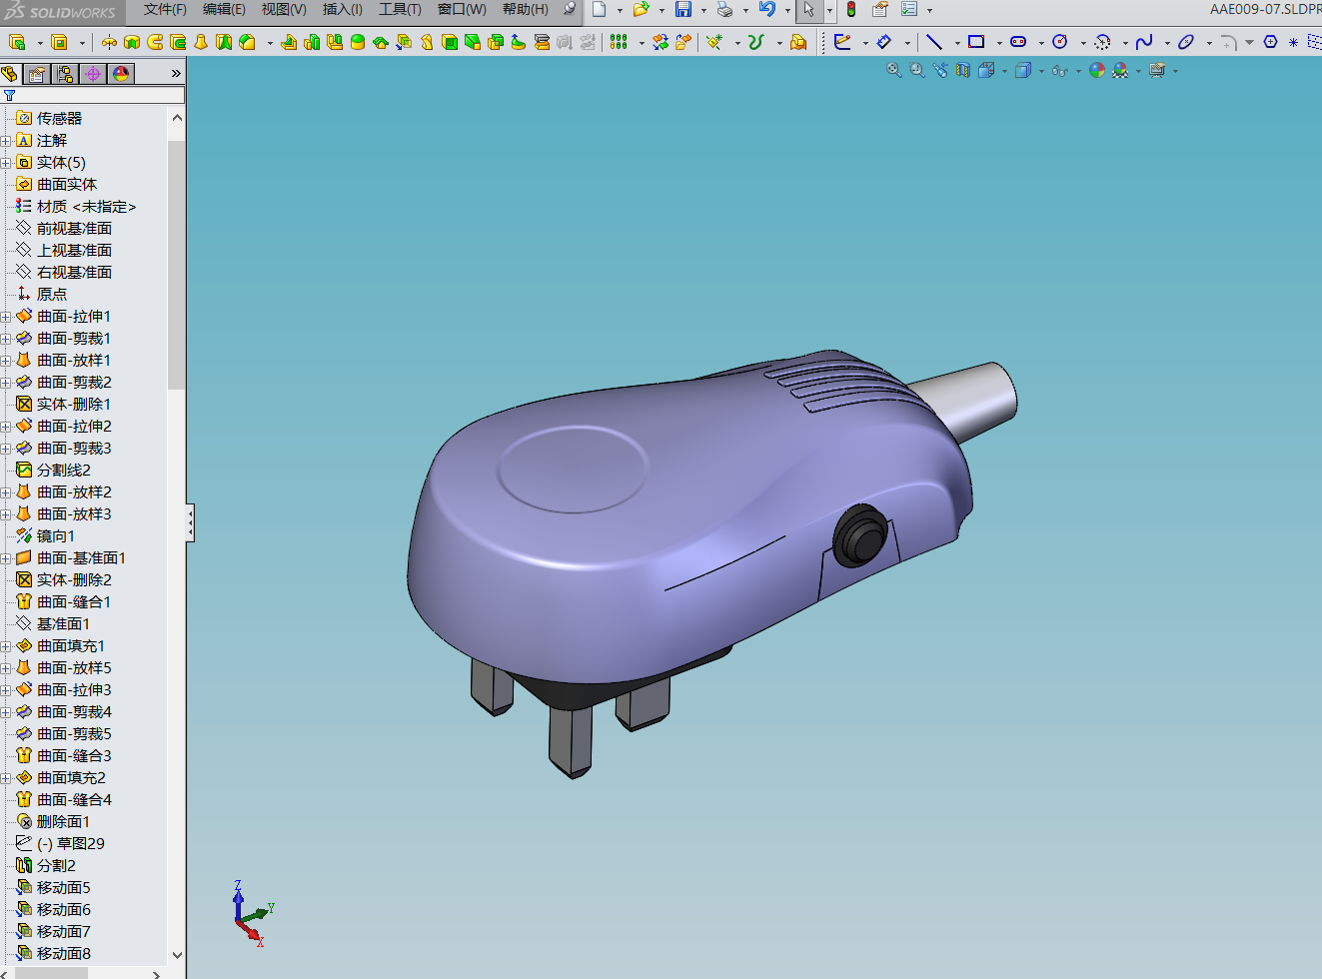This screenshot has height=979, width=1322.
Task: Click the Save icon in the top toolbar
Action: tap(683, 10)
